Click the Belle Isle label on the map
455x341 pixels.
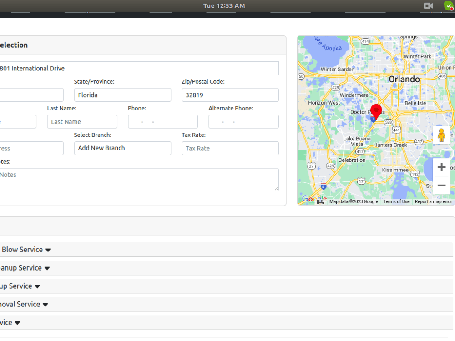tap(415, 103)
